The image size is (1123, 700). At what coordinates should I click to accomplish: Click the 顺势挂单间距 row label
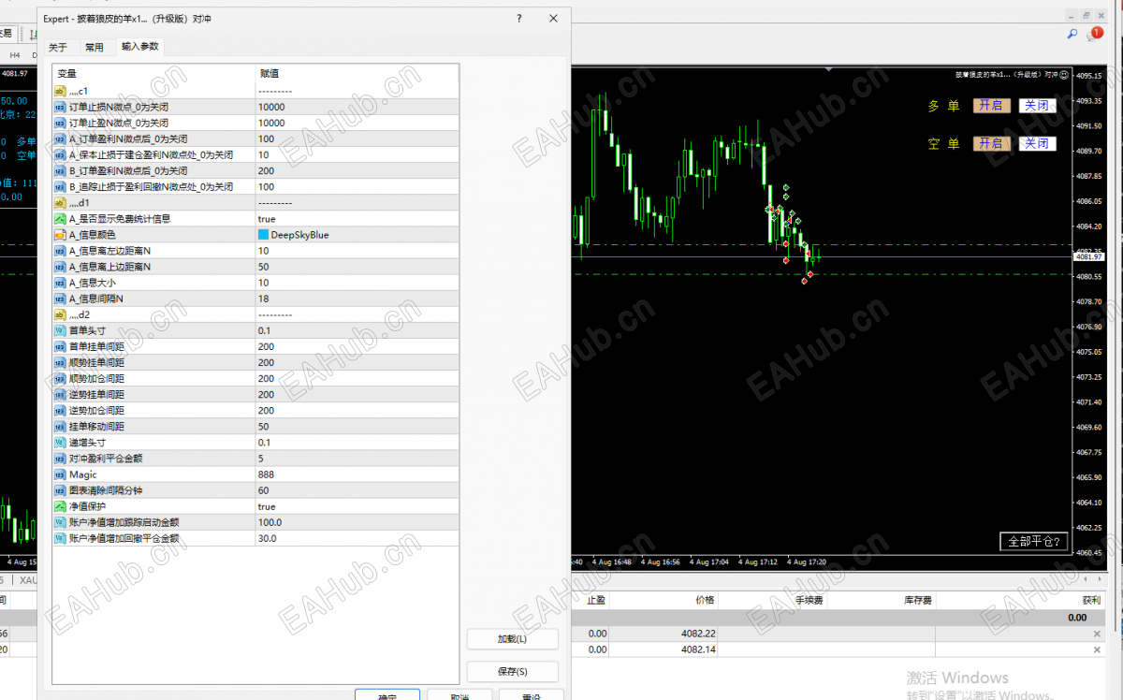coord(97,362)
